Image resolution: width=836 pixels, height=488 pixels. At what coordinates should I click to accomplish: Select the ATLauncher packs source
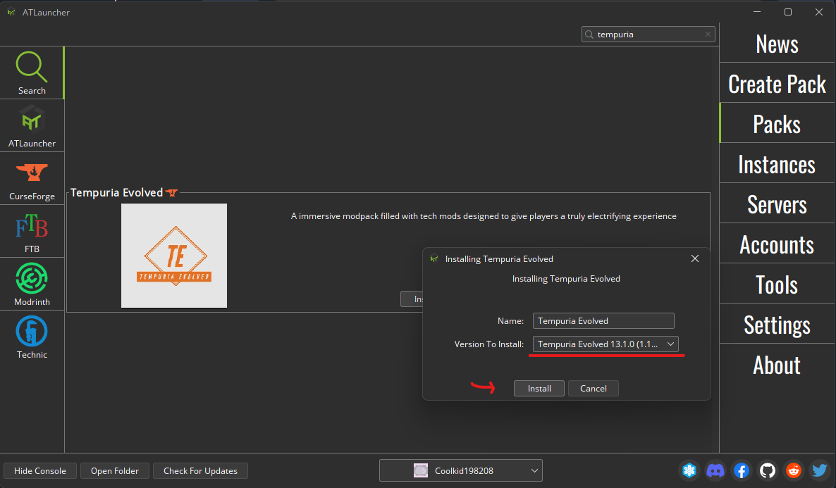(x=32, y=126)
